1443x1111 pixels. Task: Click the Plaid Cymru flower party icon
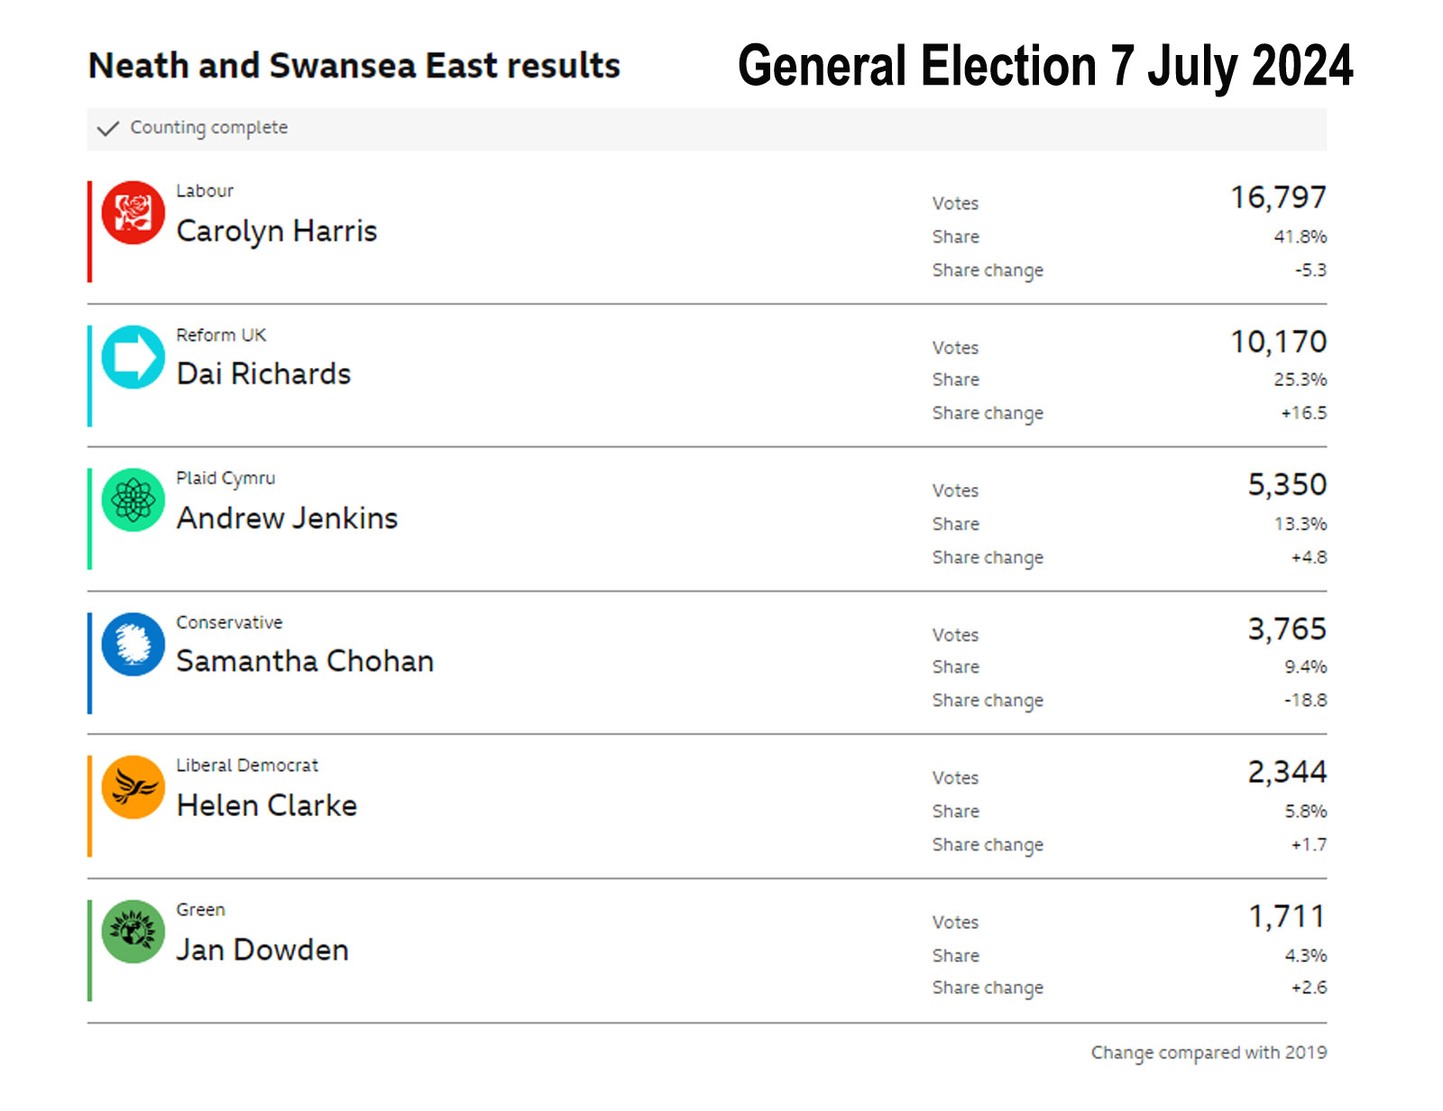click(133, 500)
